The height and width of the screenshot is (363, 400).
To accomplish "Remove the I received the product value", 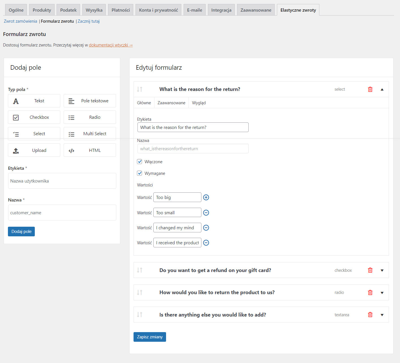I will pyautogui.click(x=206, y=243).
